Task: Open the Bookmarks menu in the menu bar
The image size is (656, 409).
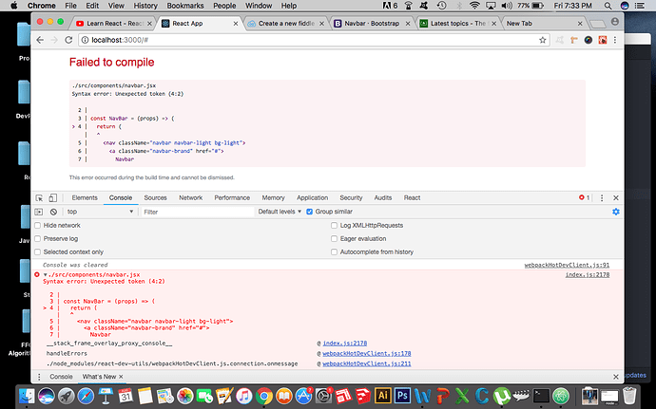Action: coord(185,6)
